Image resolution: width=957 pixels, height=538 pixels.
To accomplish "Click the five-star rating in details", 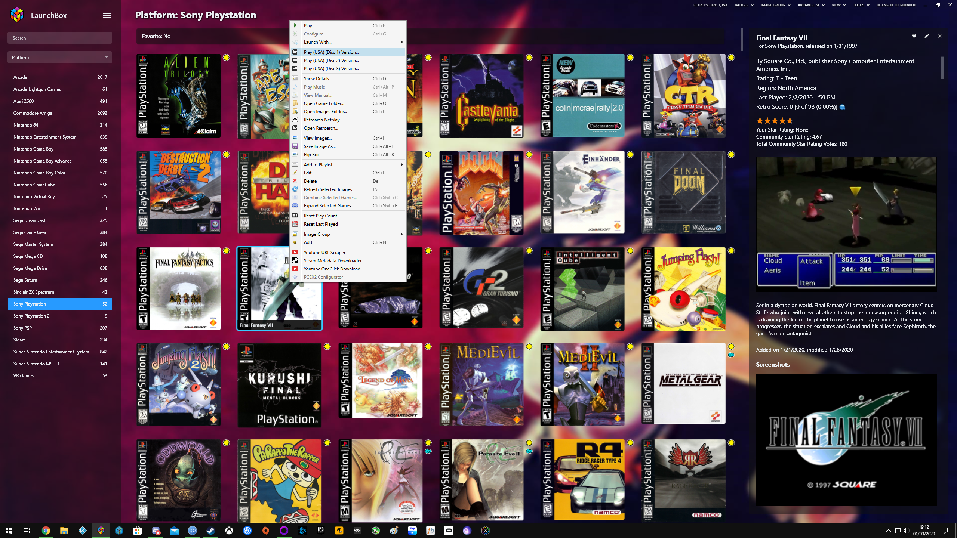I will click(774, 121).
